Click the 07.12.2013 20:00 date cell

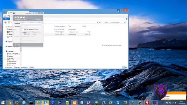pos(59,29)
